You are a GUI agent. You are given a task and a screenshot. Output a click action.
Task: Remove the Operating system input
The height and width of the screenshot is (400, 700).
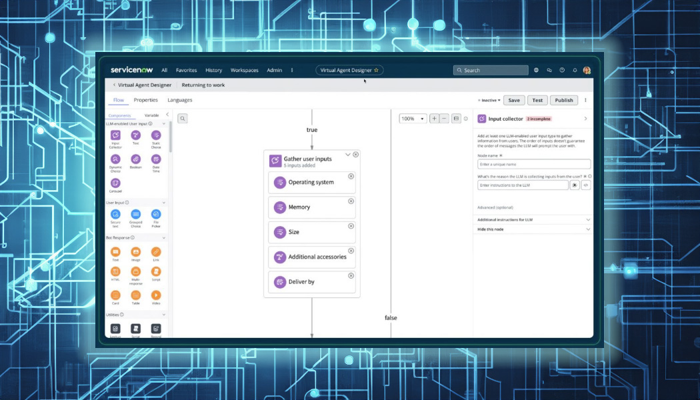point(351,177)
